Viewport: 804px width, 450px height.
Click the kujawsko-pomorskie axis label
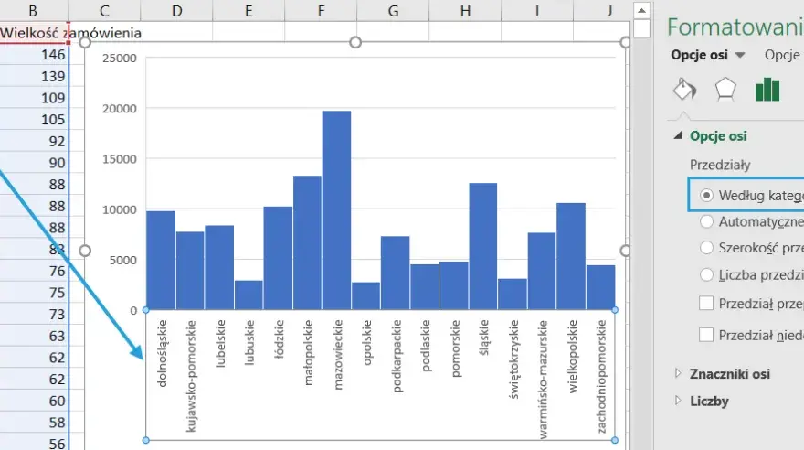pyautogui.click(x=190, y=376)
